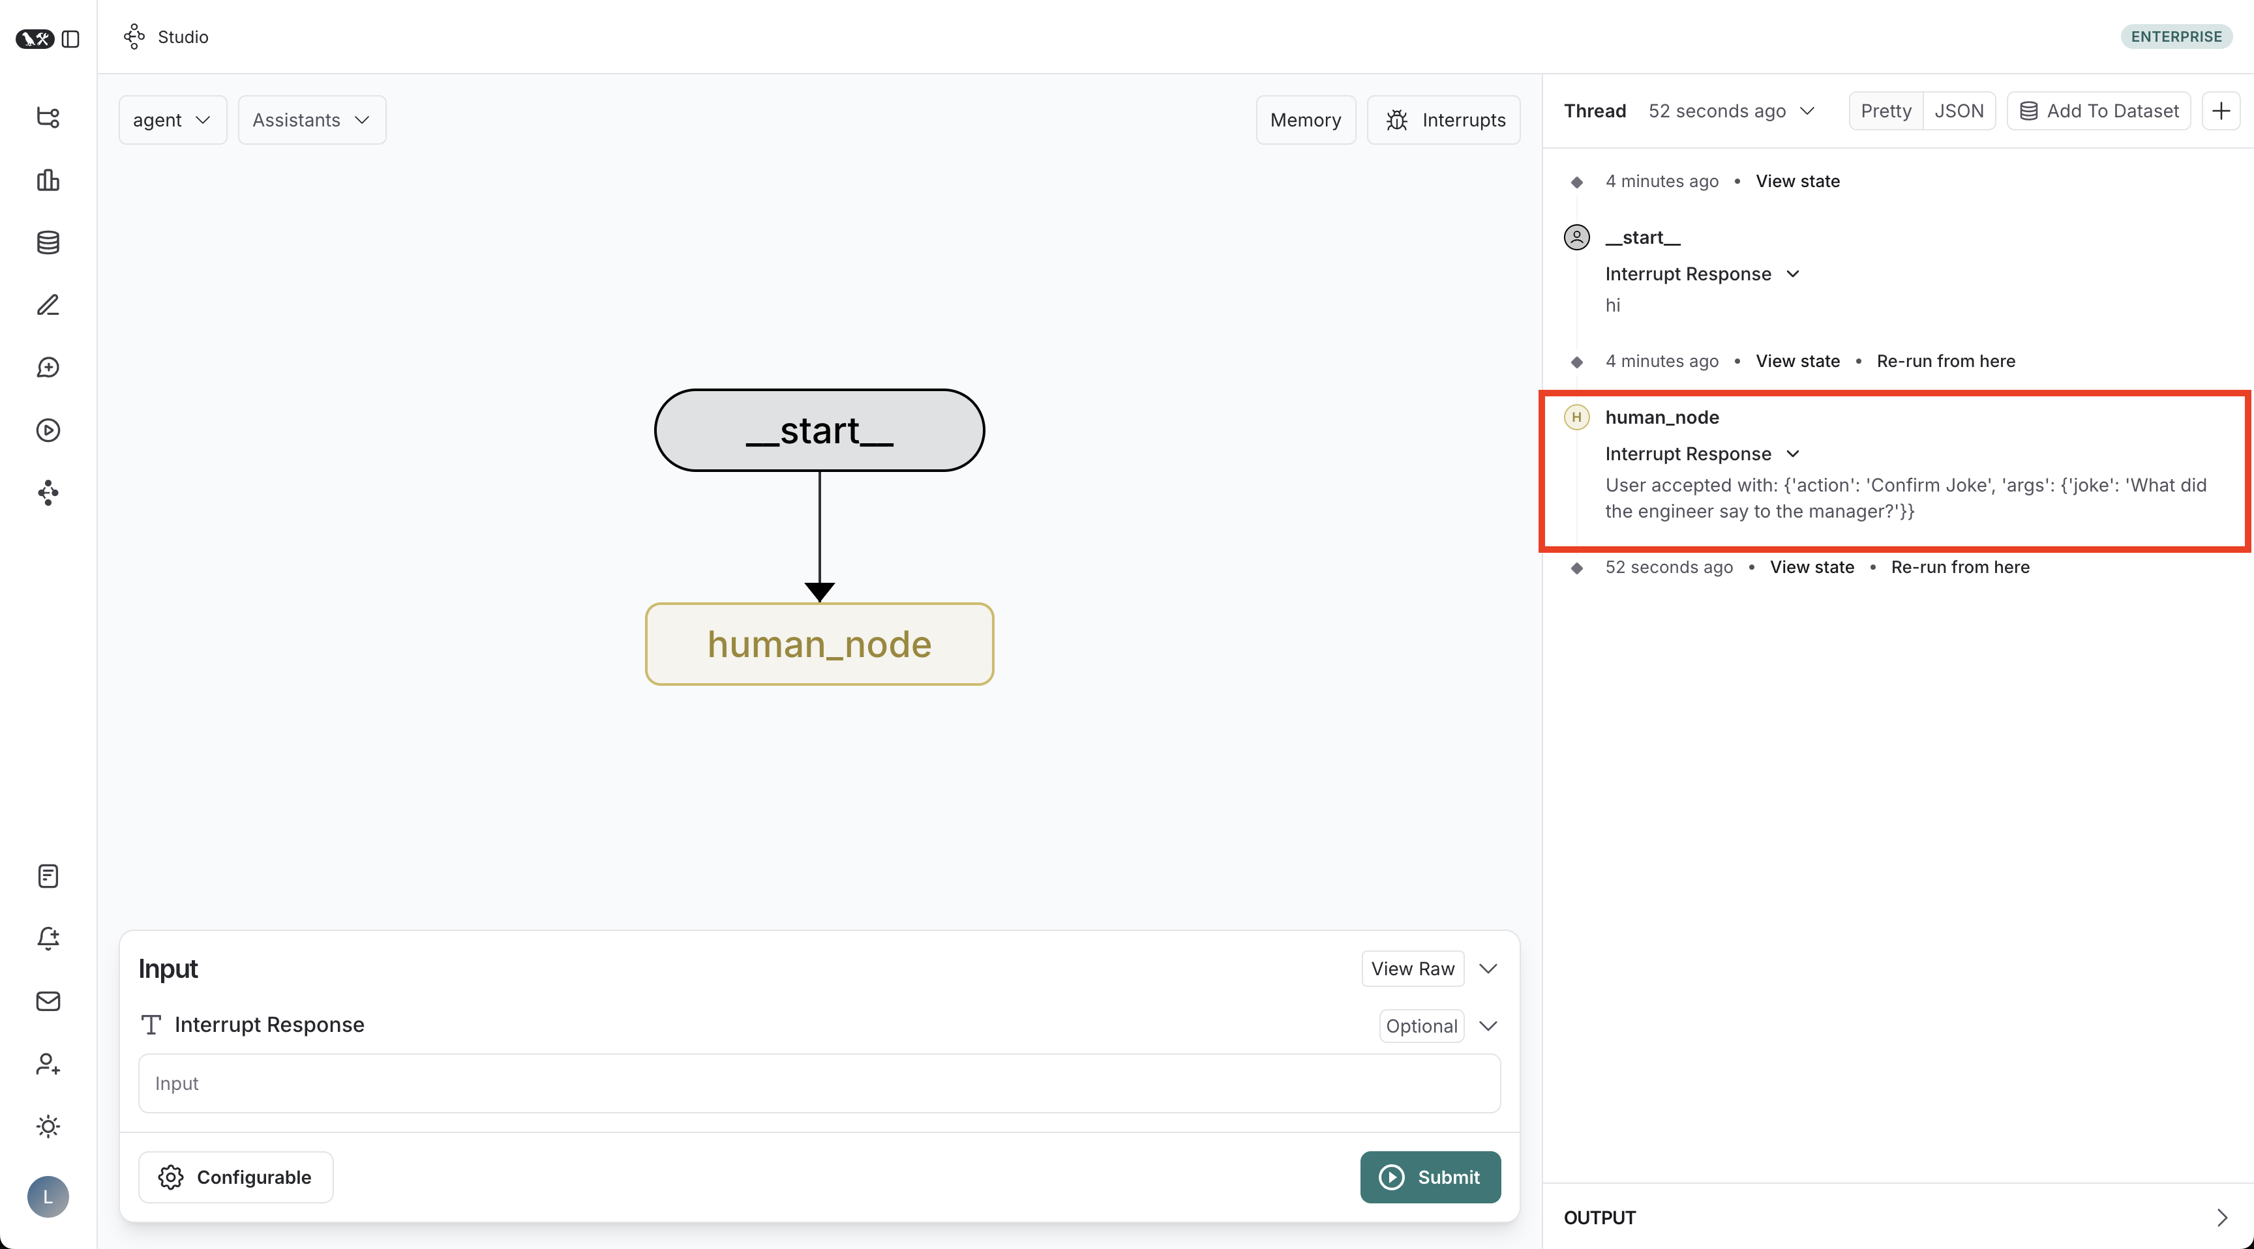This screenshot has height=1249, width=2254.
Task: Click the mail envelope icon in sidebar
Action: coord(48,1001)
